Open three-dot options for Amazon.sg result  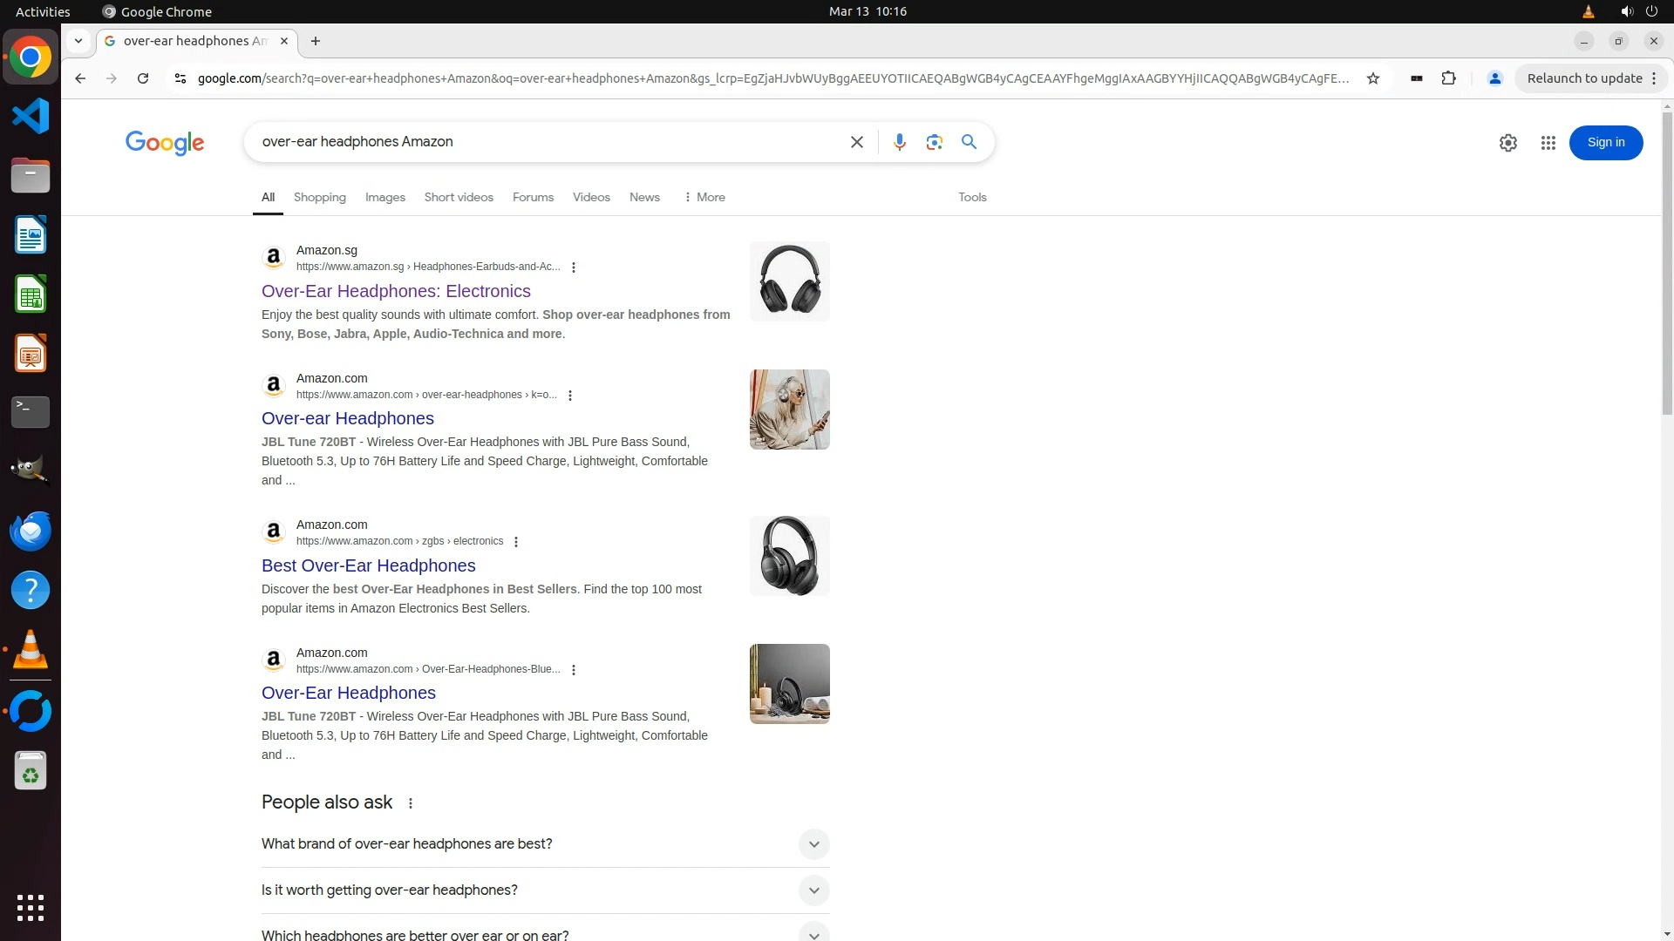coord(574,267)
